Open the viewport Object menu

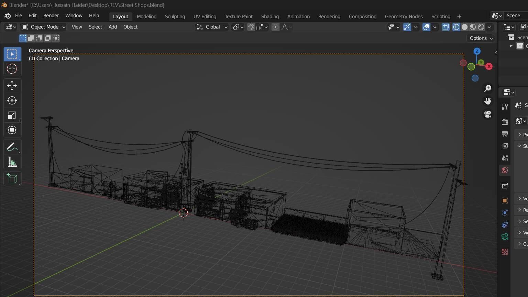[130, 27]
